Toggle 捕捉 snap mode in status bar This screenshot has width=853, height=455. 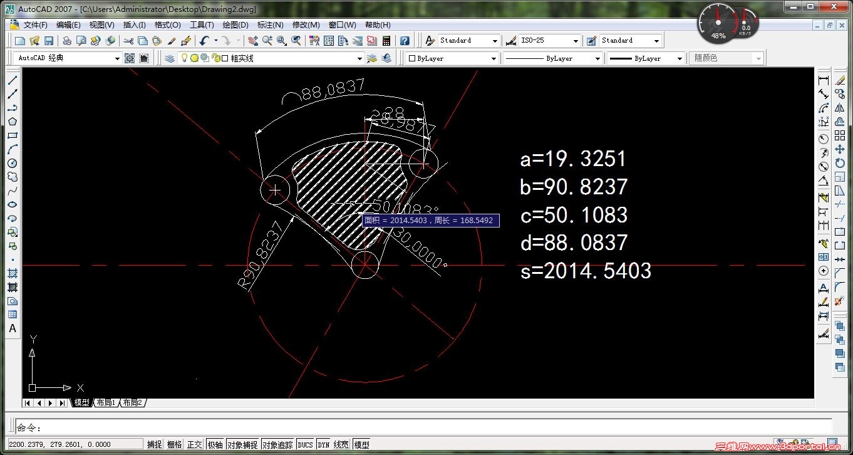(x=155, y=445)
